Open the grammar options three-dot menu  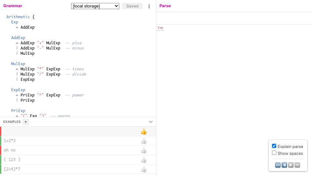(x=149, y=6)
